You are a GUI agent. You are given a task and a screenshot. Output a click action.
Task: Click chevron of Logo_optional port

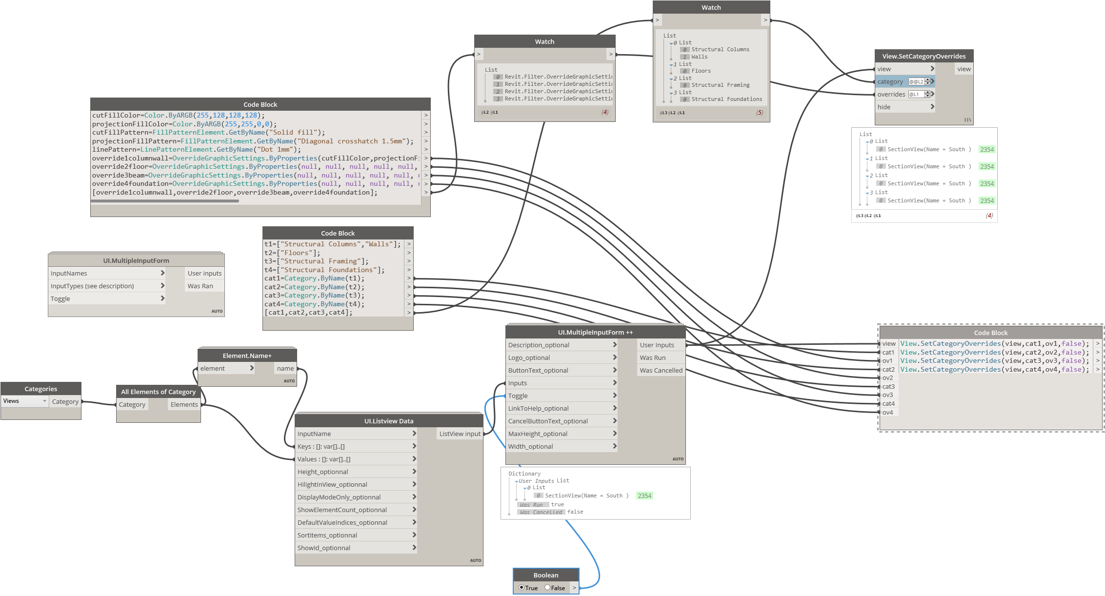point(615,358)
